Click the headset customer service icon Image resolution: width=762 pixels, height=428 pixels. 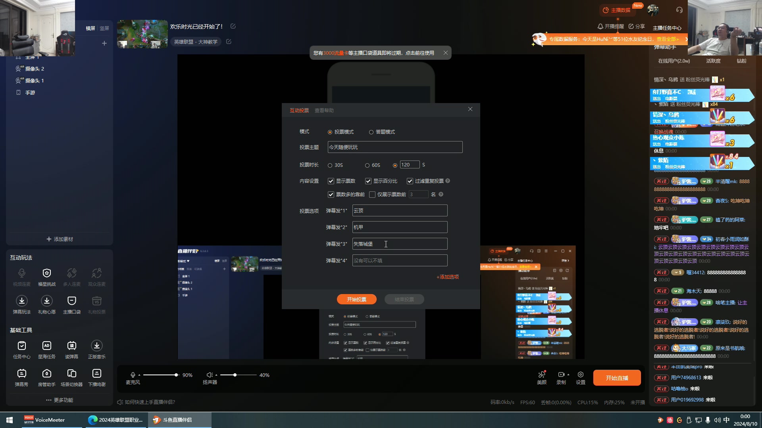pyautogui.click(x=679, y=10)
